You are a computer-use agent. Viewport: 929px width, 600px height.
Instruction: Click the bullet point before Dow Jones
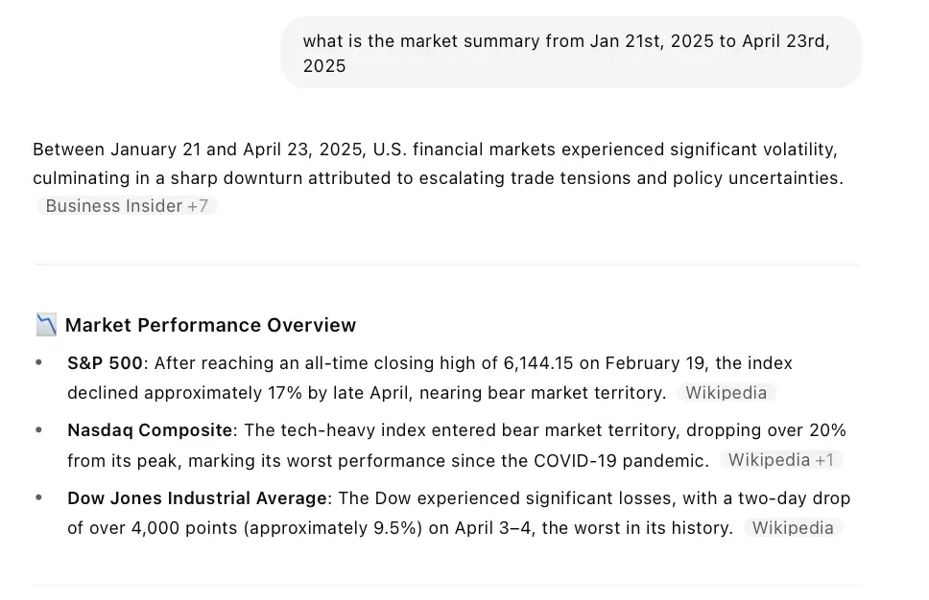[39, 498]
